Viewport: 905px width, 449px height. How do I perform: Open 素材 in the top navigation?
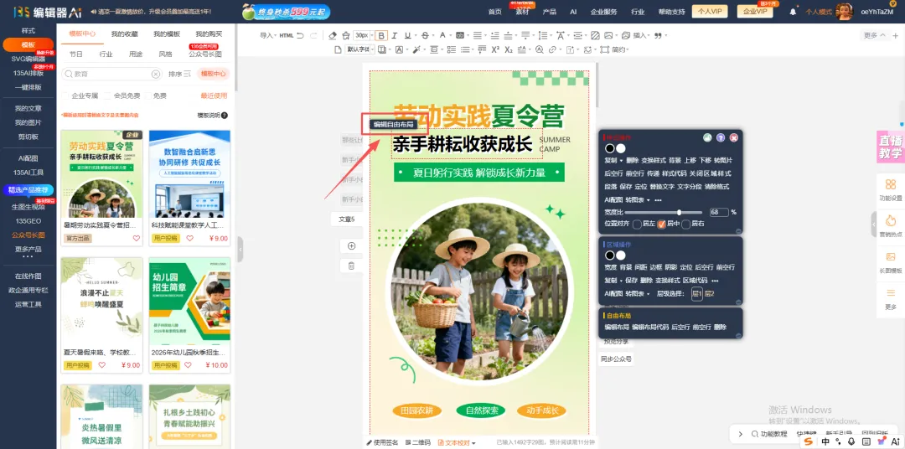(x=522, y=12)
